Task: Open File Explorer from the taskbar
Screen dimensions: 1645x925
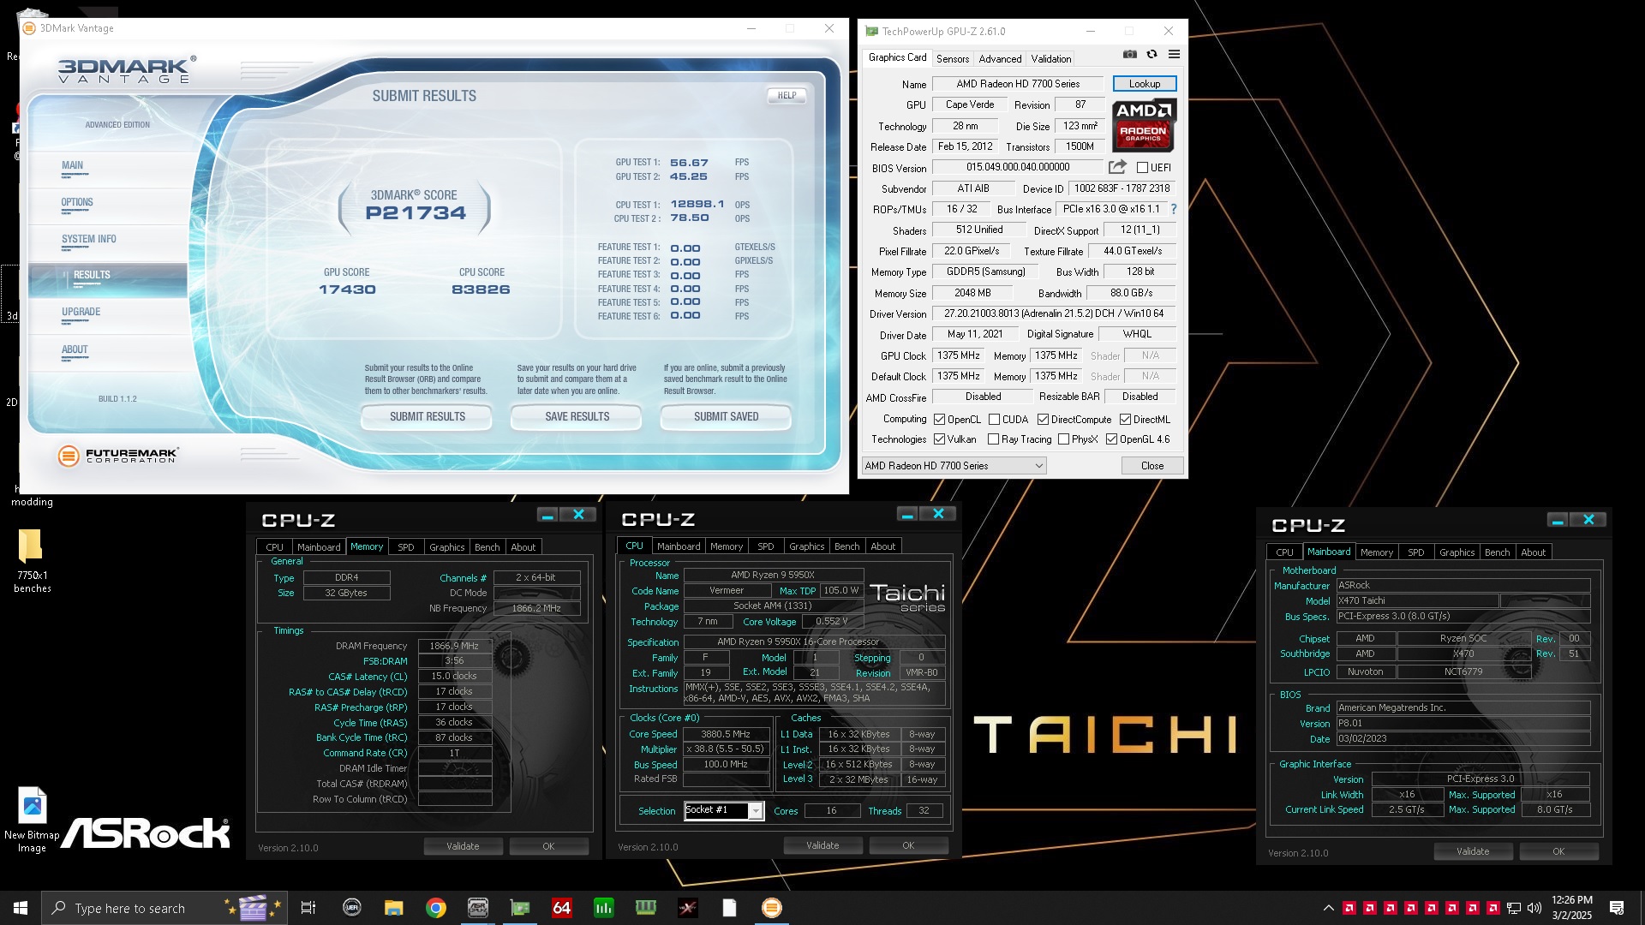Action: pos(393,908)
